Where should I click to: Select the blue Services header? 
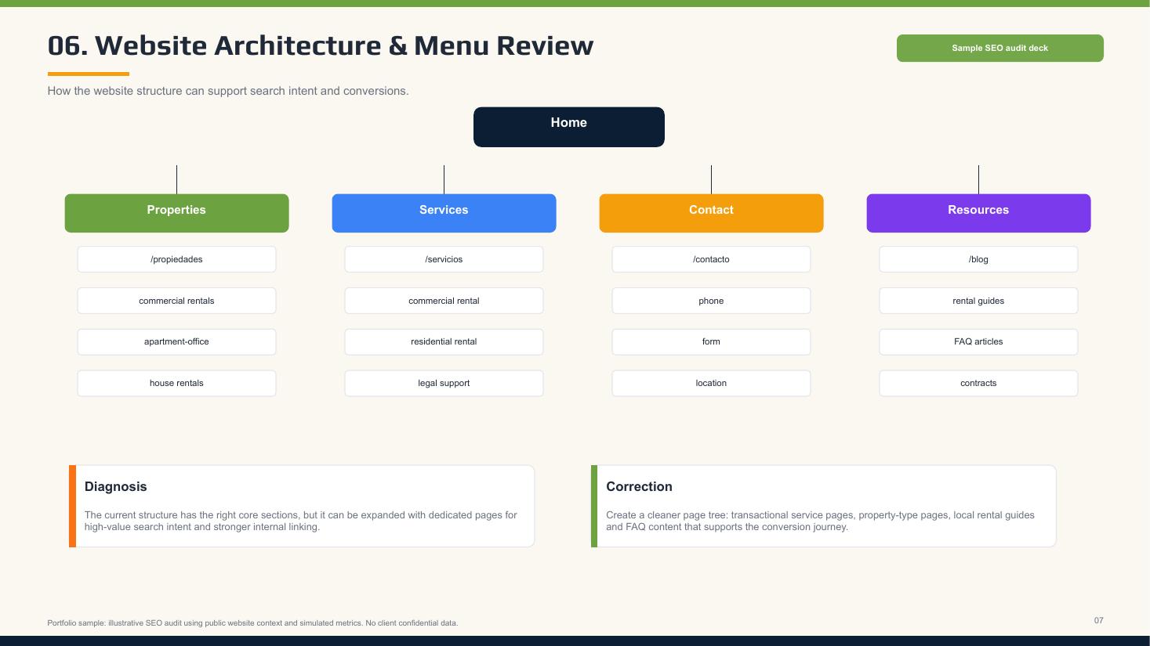point(444,213)
